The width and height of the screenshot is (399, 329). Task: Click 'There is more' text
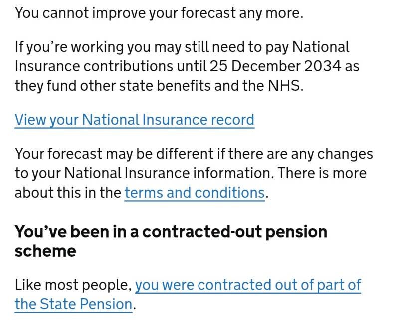pyautogui.click(x=322, y=173)
